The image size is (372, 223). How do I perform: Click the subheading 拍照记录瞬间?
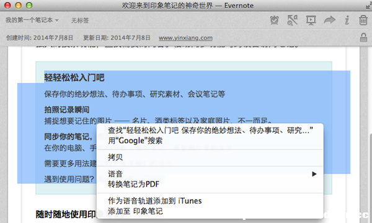(x=67, y=110)
